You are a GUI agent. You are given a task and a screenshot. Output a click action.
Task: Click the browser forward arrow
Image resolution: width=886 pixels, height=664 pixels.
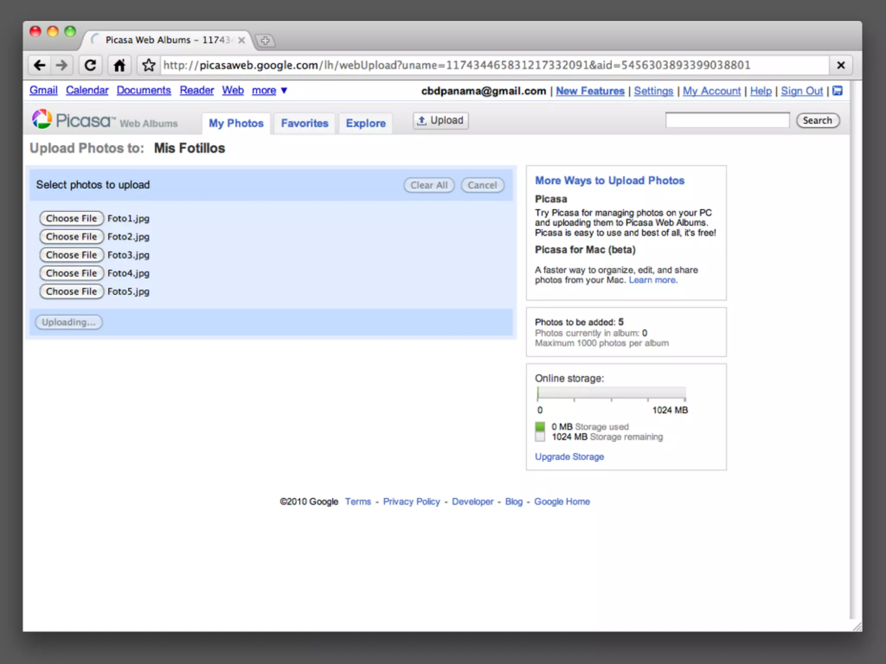[x=62, y=65]
